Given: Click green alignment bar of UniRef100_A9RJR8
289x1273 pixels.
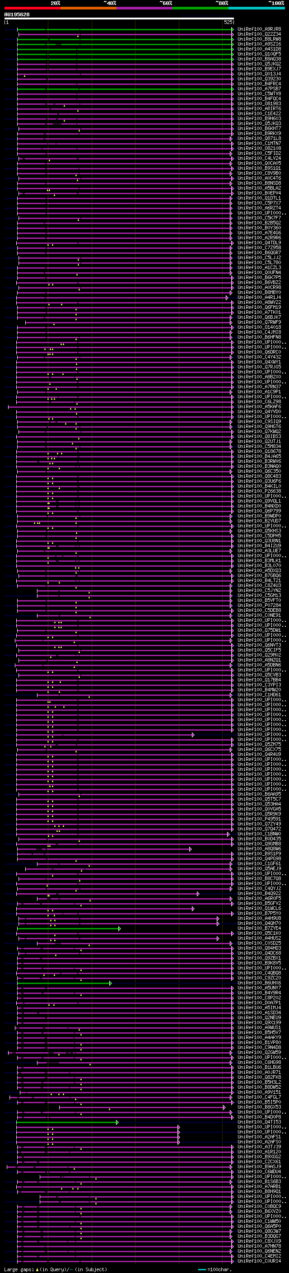Looking at the screenshot, I should pos(125,30).
